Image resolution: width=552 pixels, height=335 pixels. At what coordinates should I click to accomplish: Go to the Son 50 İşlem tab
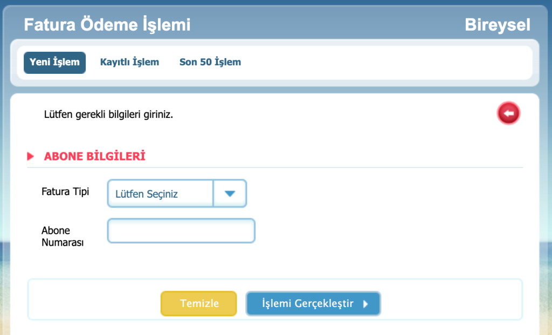click(210, 62)
